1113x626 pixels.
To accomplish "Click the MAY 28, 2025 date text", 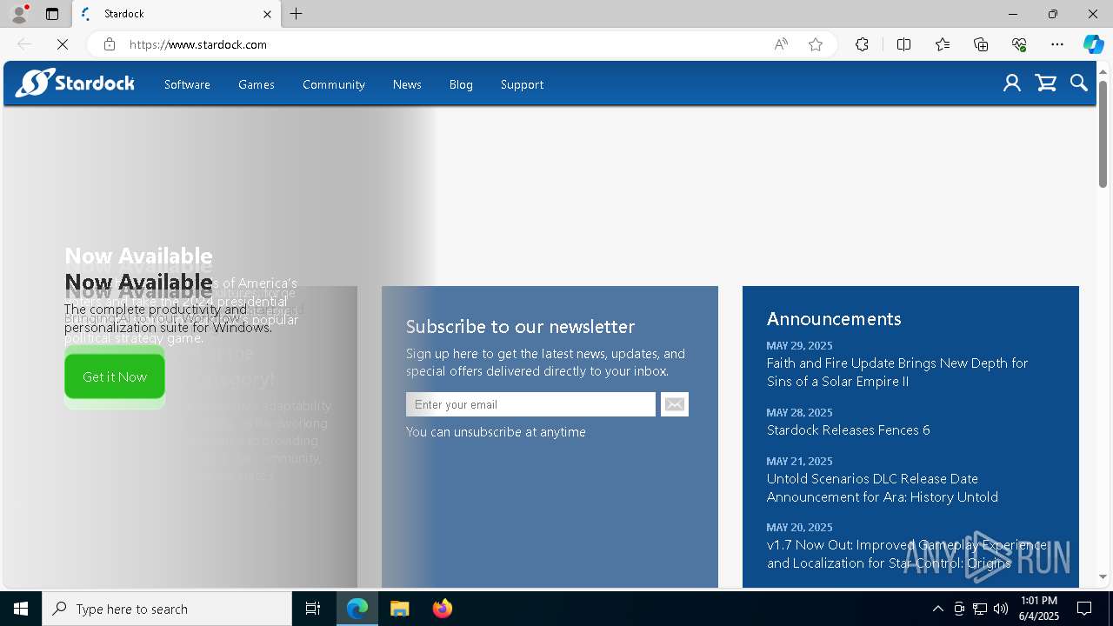I will (799, 412).
